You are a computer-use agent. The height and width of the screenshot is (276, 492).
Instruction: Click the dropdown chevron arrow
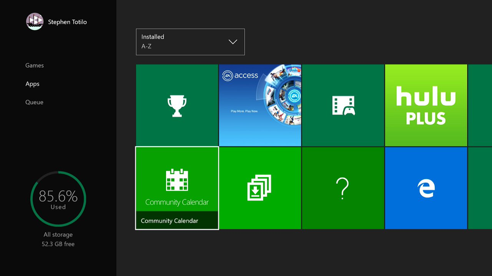click(x=233, y=42)
